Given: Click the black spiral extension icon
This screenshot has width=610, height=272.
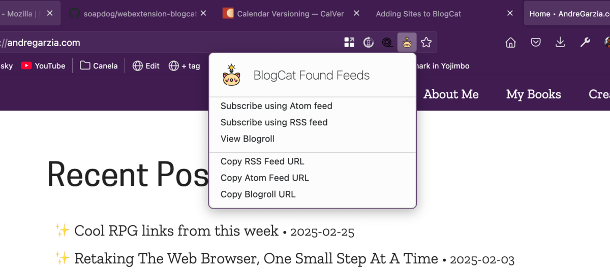Looking at the screenshot, I should click(x=387, y=43).
